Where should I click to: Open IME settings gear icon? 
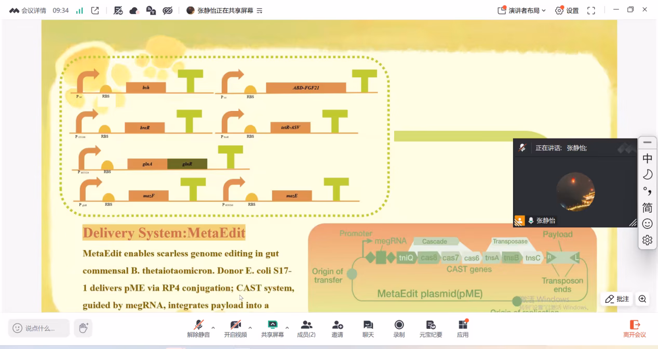647,240
